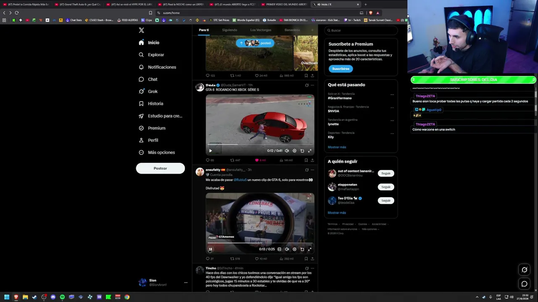
Task: Click the x.com/home address bar
Action: [256, 13]
